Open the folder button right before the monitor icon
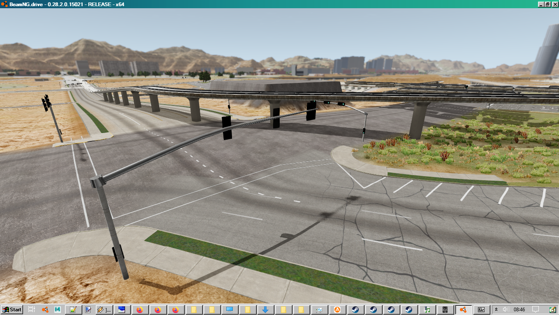The image size is (559, 315). [x=212, y=310]
